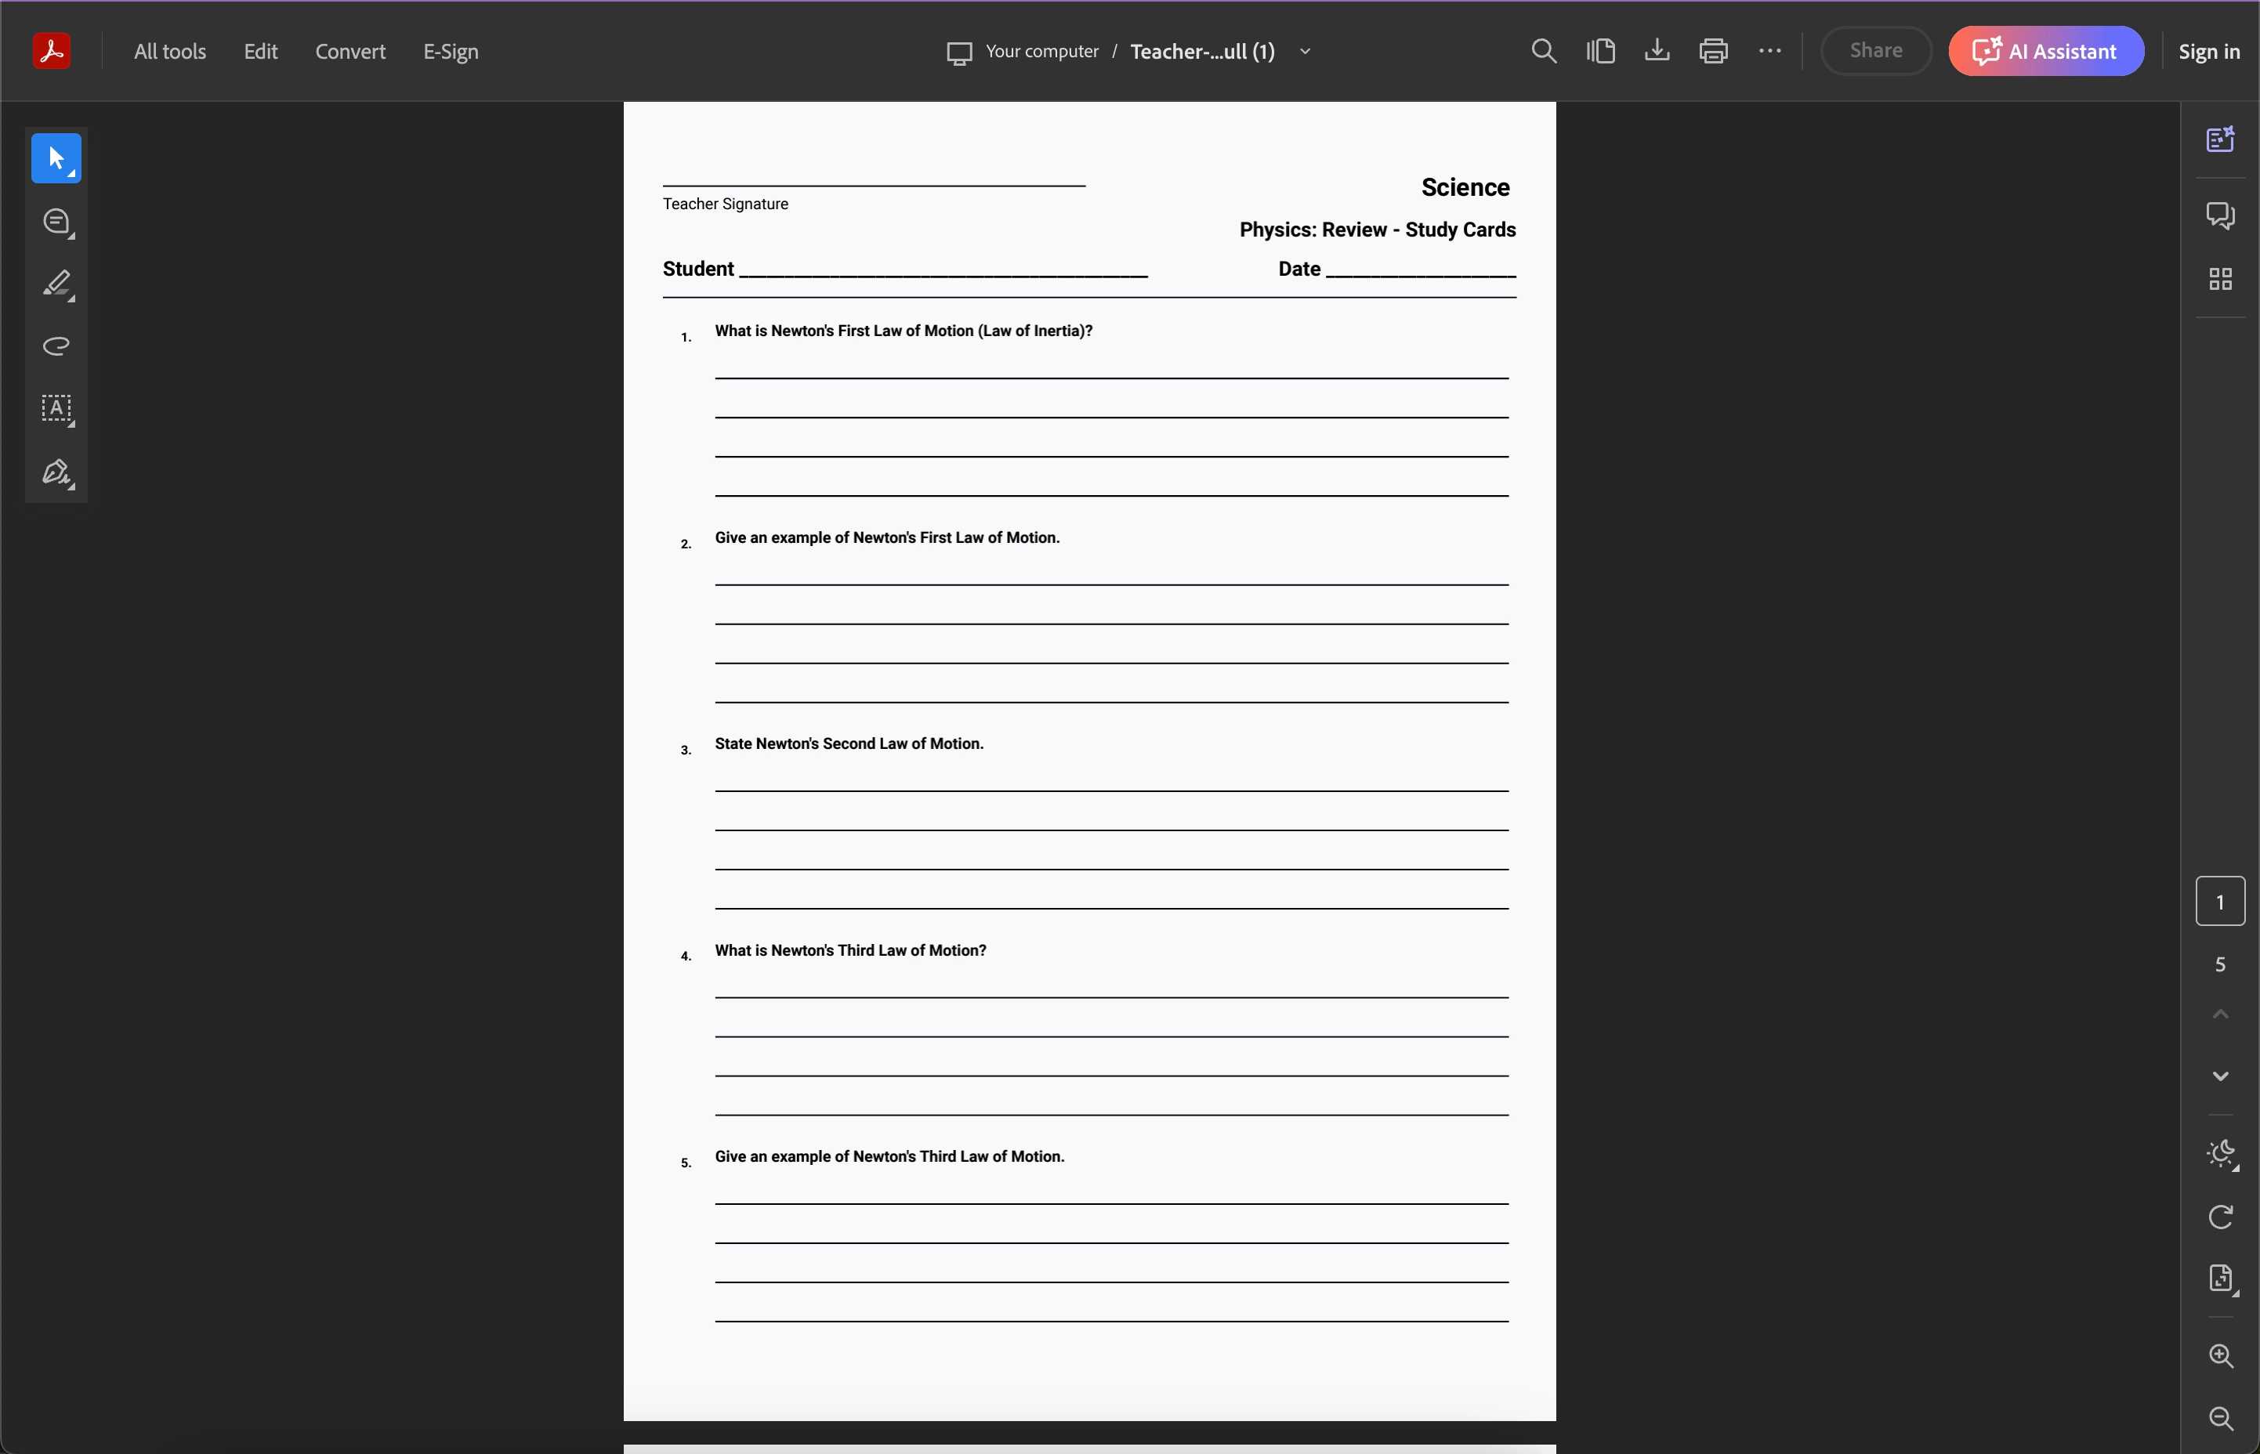Image resolution: width=2260 pixels, height=1454 pixels.
Task: Click the Share button
Action: click(1876, 51)
